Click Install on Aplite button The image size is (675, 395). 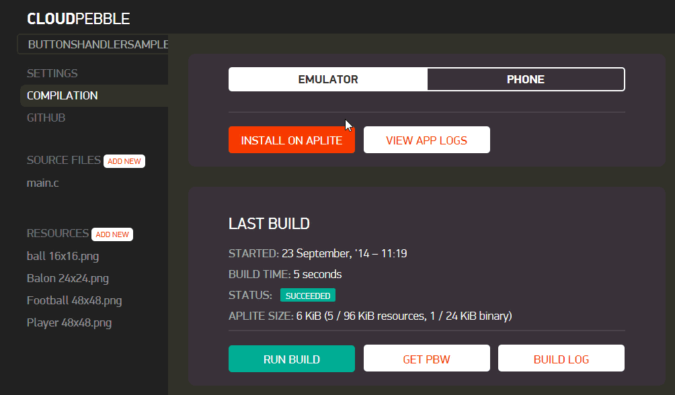pyautogui.click(x=292, y=140)
